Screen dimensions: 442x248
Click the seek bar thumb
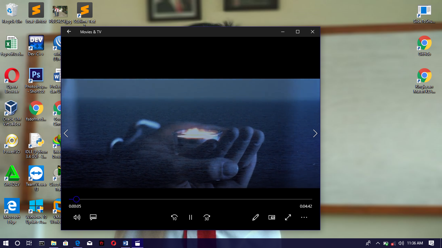point(76,199)
